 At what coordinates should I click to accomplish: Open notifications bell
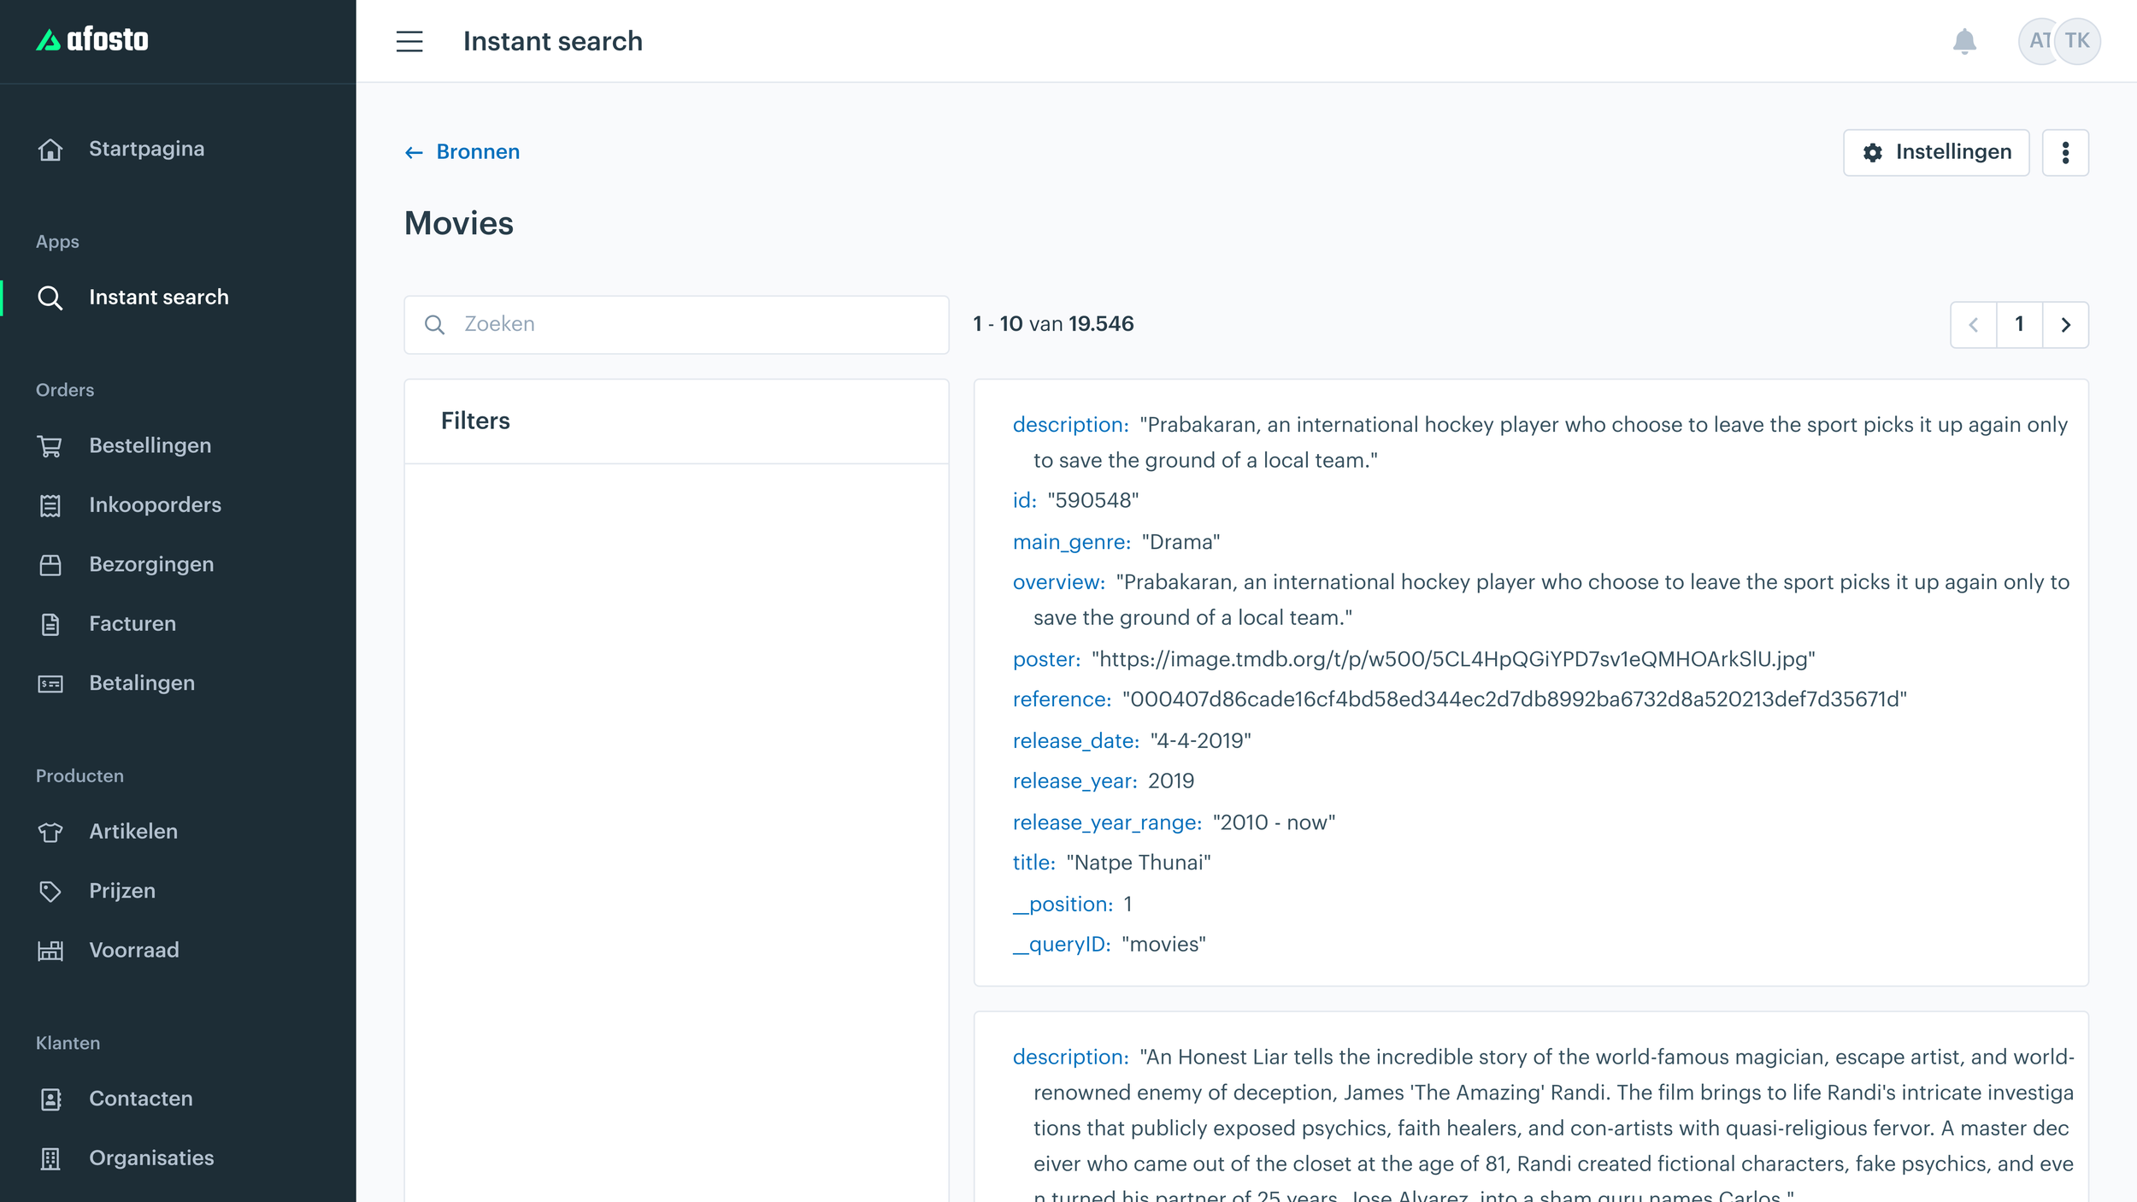coord(1964,41)
